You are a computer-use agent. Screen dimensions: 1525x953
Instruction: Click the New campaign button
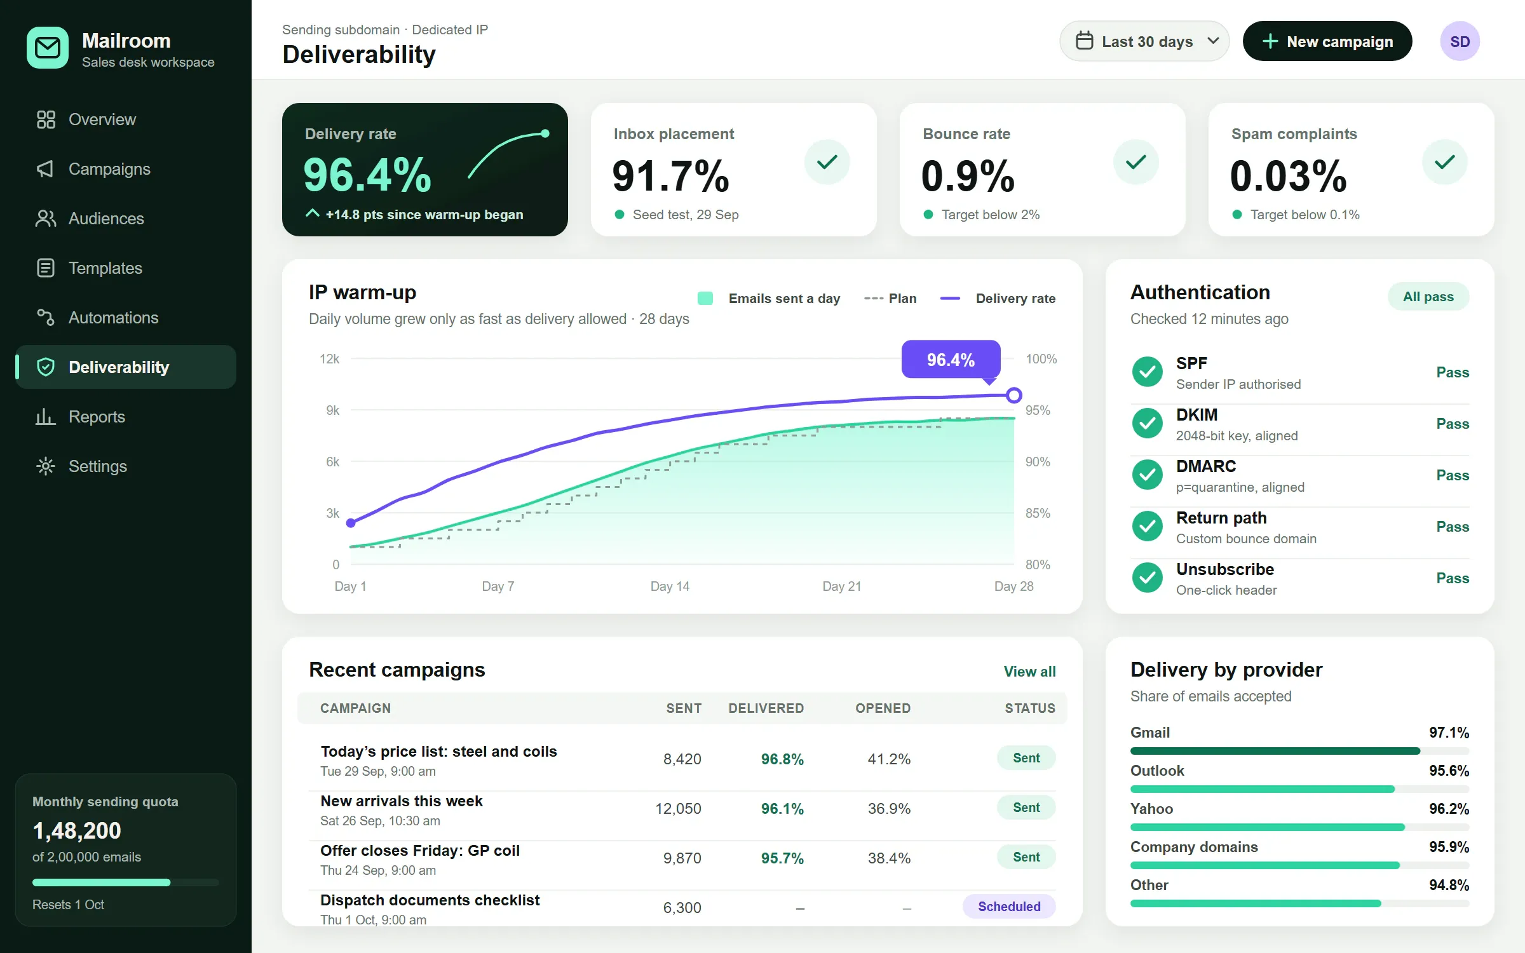(x=1327, y=41)
